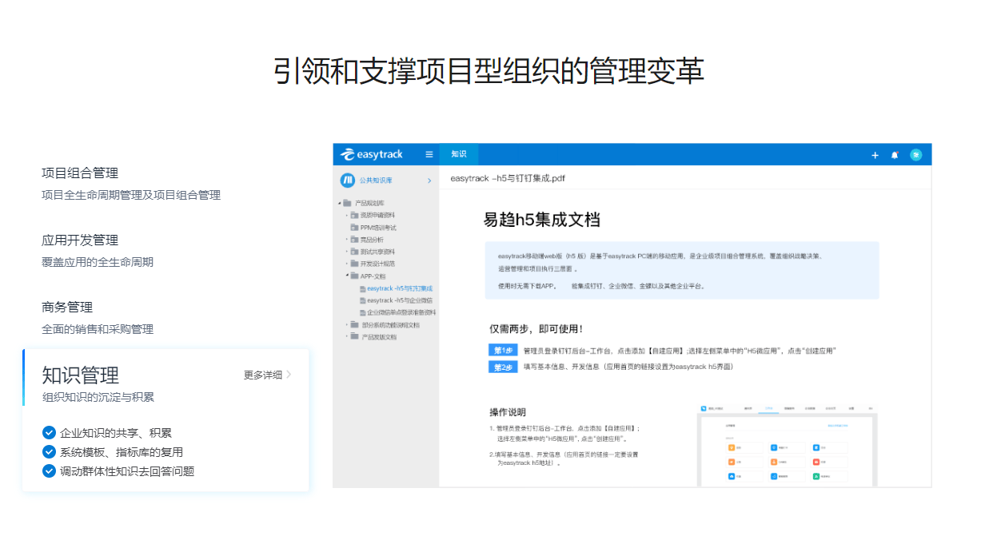Image resolution: width=993 pixels, height=540 pixels.
Task: Select the 知识 tab in the blue header
Action: 458,154
